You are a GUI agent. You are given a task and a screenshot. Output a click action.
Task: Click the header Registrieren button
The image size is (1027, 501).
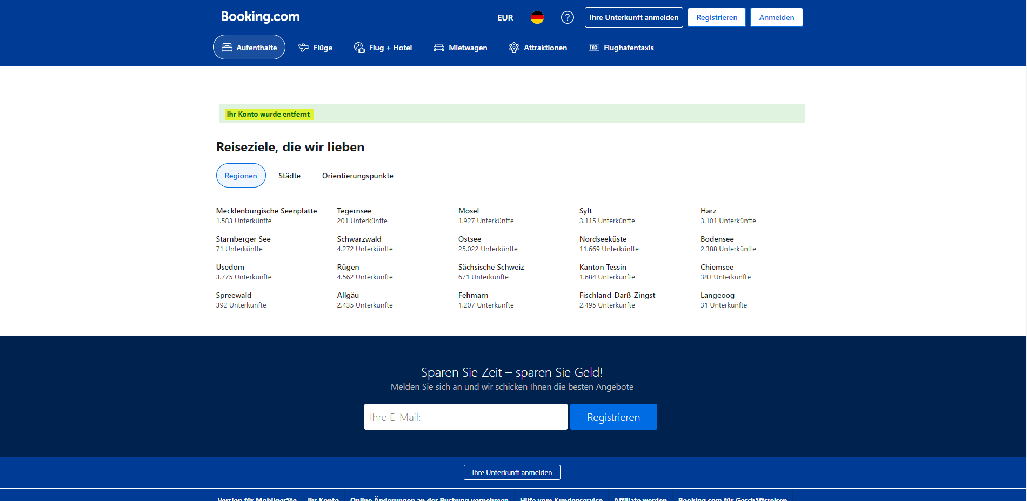716,17
